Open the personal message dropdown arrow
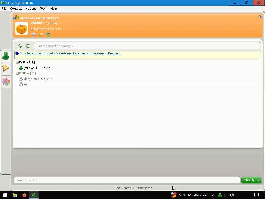The height and width of the screenshot is (199, 265). pos(64,29)
